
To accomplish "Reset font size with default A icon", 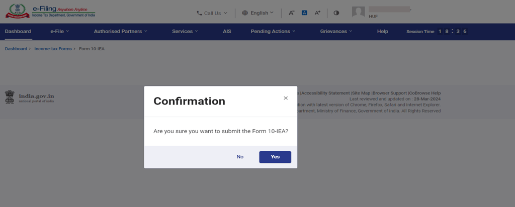I will click(x=304, y=13).
